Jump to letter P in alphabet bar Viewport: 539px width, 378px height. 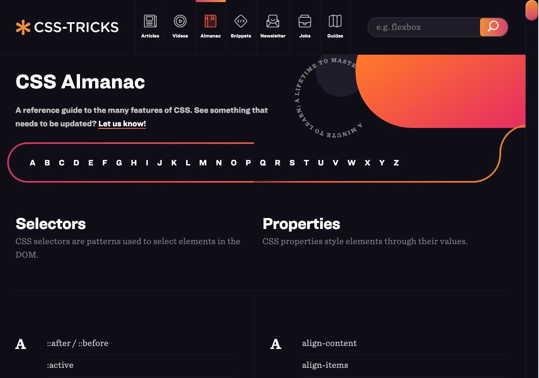point(248,163)
